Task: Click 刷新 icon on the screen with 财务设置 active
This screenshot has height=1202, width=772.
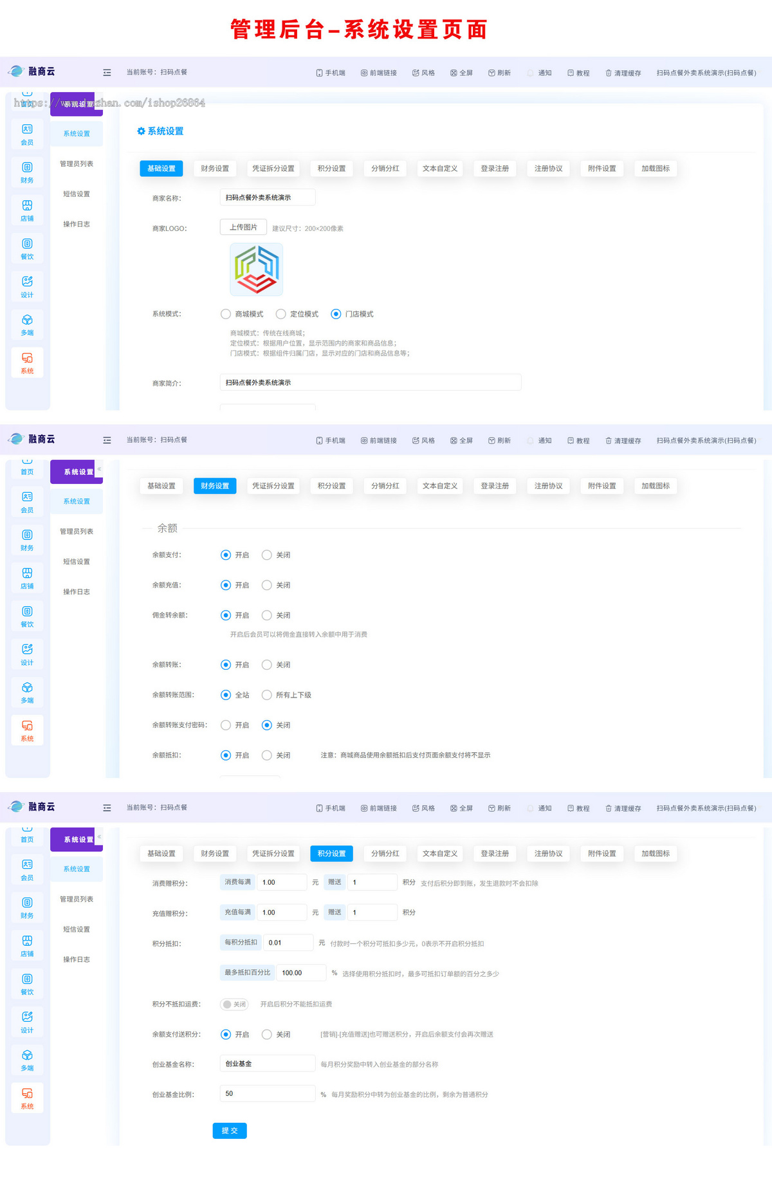Action: 492,441
